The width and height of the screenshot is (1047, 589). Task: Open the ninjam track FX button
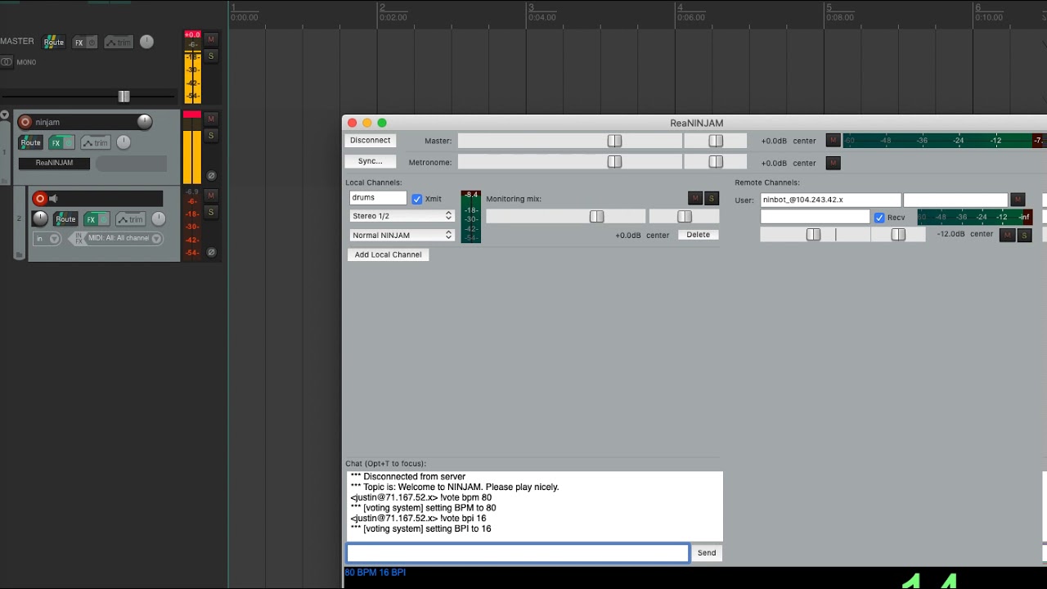56,142
